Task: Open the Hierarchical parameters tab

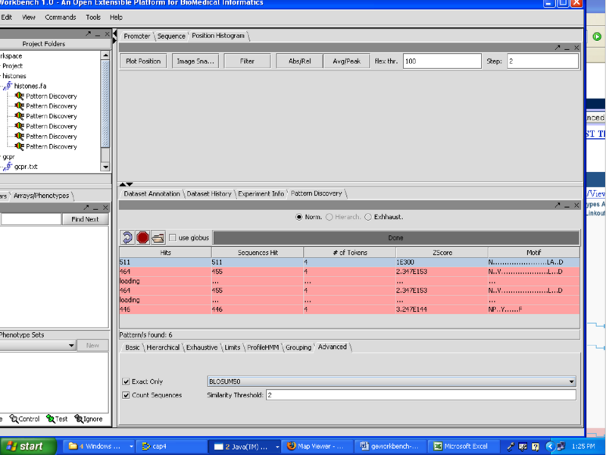Action: 163,347
